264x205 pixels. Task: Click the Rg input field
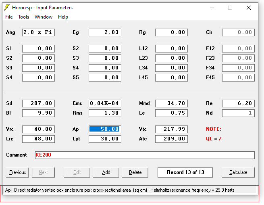coord(171,32)
